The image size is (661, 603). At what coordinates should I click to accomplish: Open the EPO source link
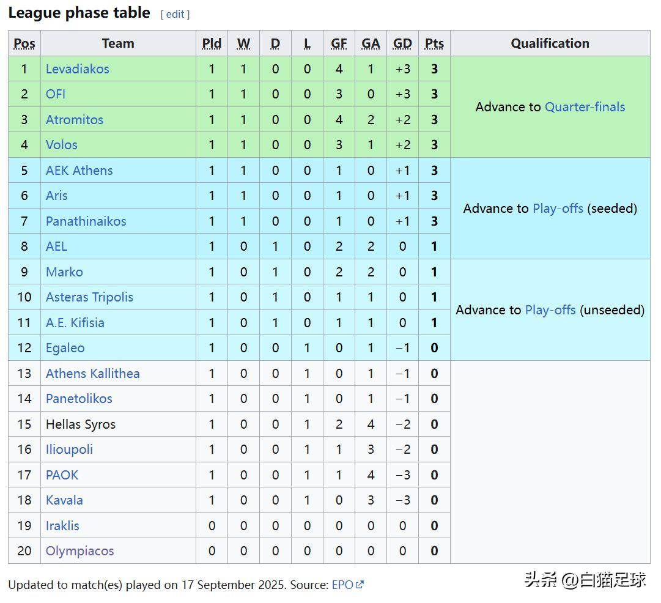click(x=342, y=585)
